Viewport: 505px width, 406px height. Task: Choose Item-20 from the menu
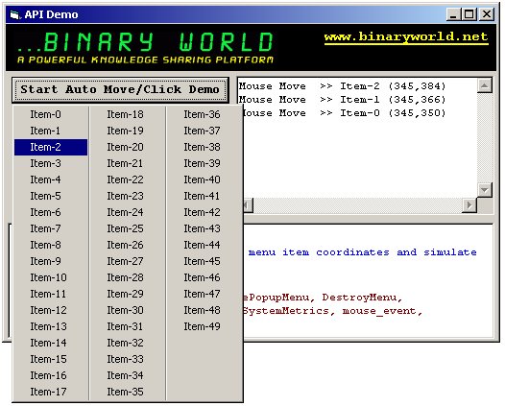tap(128, 147)
